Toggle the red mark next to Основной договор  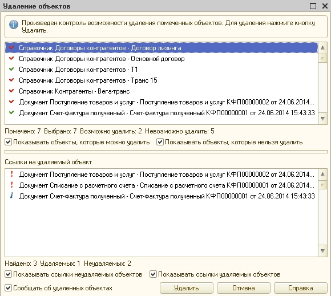pos(11,58)
